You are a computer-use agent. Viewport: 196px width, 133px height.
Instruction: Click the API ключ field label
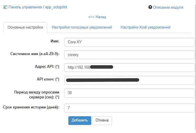point(47,79)
